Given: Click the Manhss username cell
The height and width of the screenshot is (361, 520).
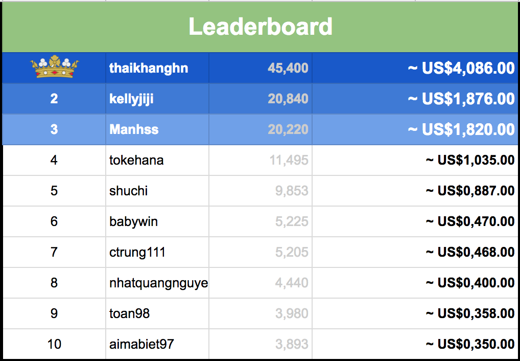Looking at the screenshot, I should click(134, 129).
